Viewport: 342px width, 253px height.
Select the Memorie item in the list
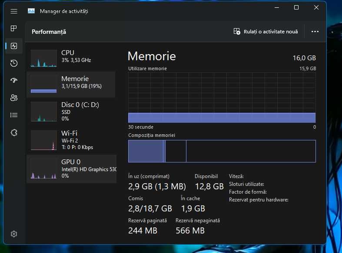coord(71,84)
